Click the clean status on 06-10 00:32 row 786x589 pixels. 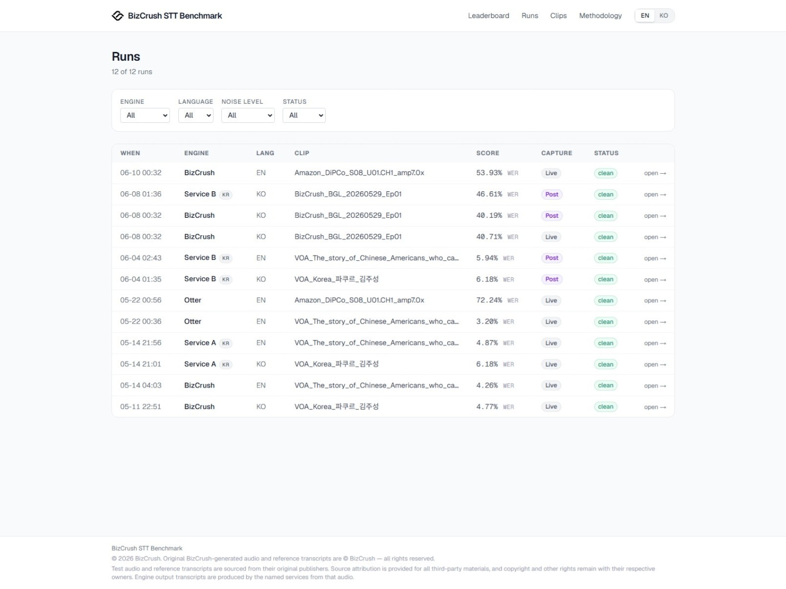(x=606, y=173)
